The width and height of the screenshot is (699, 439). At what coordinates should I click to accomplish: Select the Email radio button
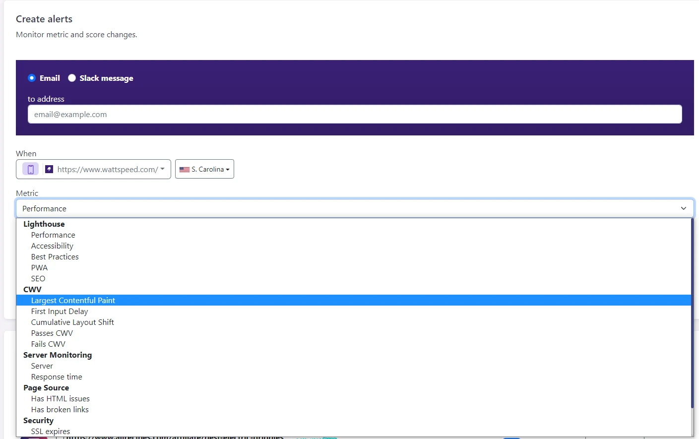click(32, 78)
